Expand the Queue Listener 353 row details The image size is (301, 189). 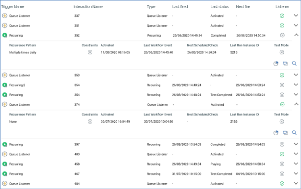point(296,75)
